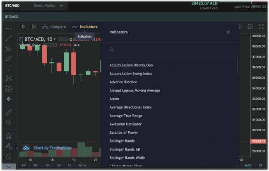Select the ruler measure tool
The height and width of the screenshot is (171, 269).
click(9, 112)
